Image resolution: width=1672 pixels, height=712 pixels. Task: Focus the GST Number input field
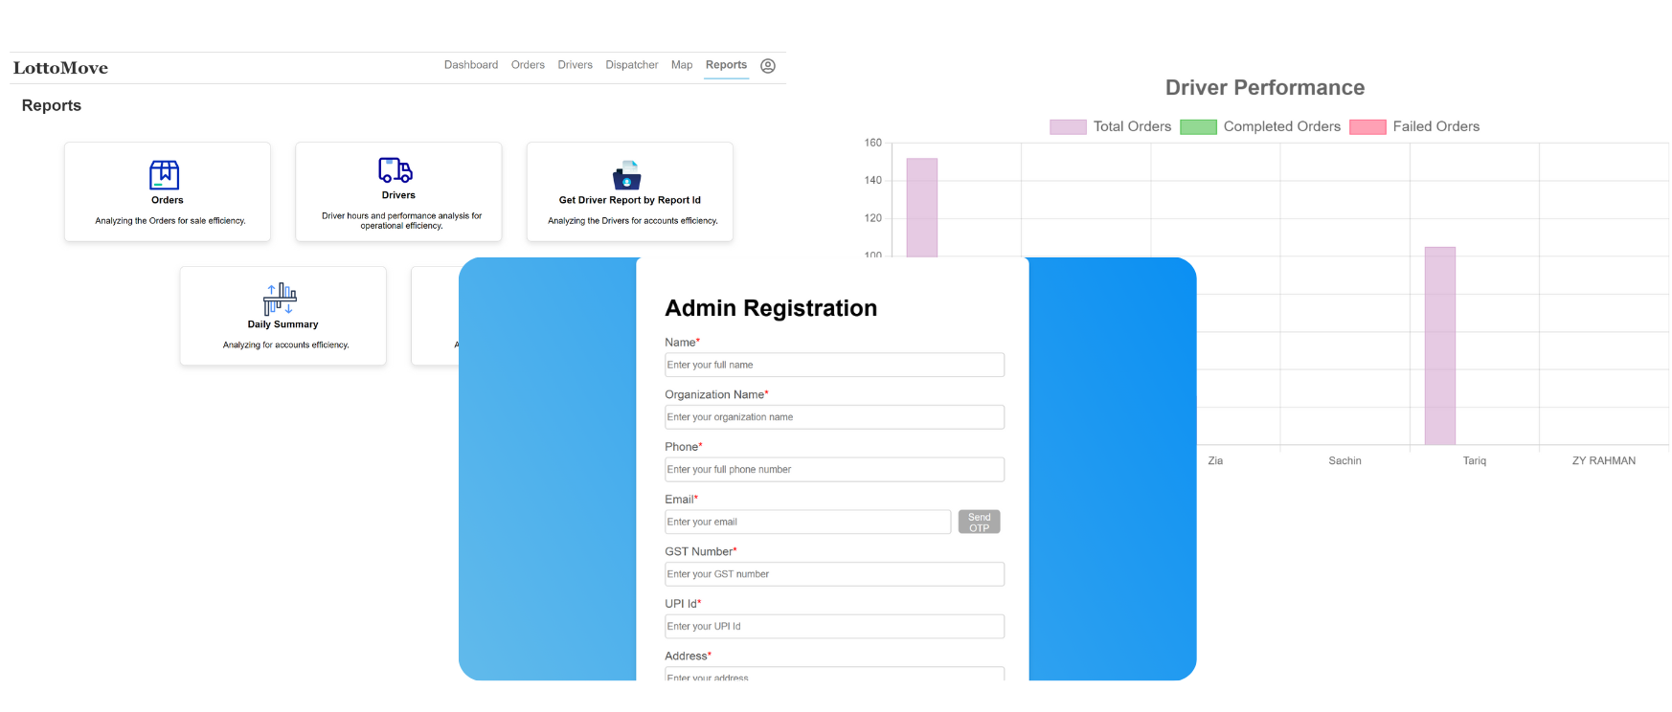[835, 574]
